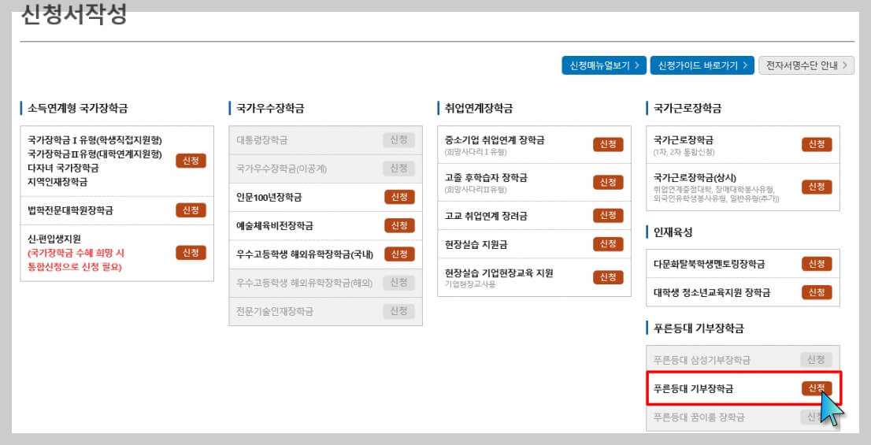This screenshot has height=445, width=871.
Task: Click 신청 for 법학전문대학원장학금
Action: pos(191,210)
